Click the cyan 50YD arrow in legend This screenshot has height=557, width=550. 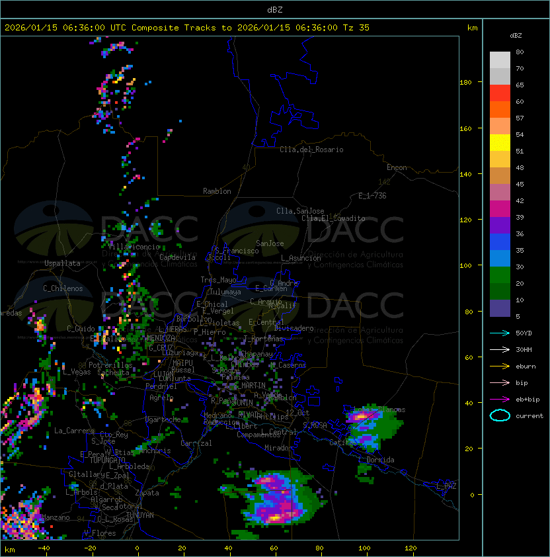coord(500,333)
